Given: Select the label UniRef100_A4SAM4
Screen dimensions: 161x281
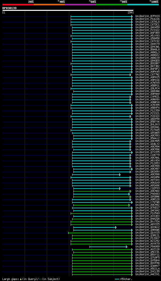Looking at the screenshot, I should click(x=147, y=177).
